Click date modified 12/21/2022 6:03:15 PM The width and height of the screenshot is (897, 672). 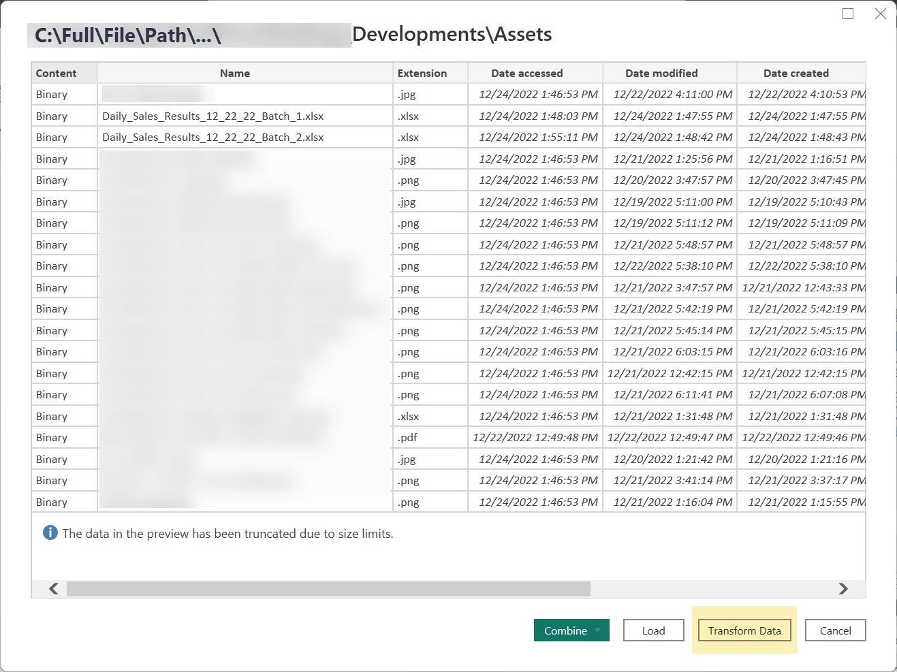pyautogui.click(x=673, y=351)
